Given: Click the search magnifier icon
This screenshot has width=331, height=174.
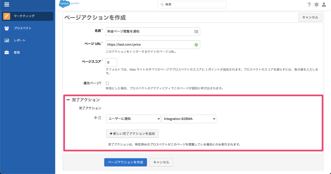Looking at the screenshot, I should point(162,5).
